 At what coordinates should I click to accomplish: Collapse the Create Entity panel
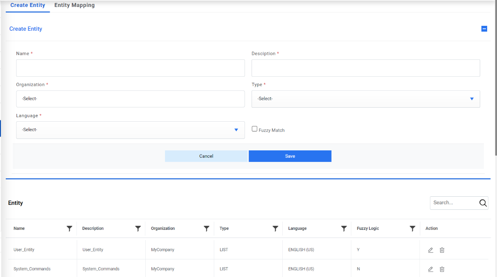[484, 29]
